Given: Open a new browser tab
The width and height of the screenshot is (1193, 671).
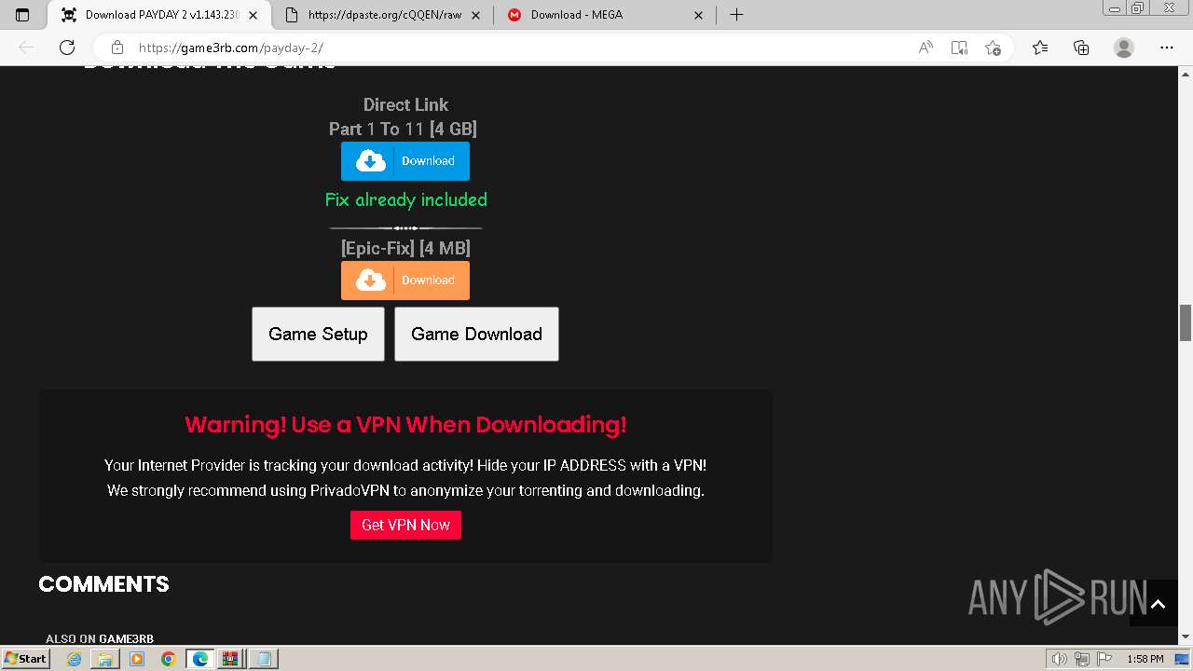Looking at the screenshot, I should coord(736,15).
